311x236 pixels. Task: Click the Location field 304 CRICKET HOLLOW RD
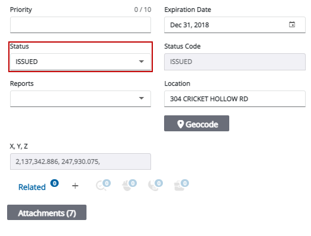click(x=235, y=99)
